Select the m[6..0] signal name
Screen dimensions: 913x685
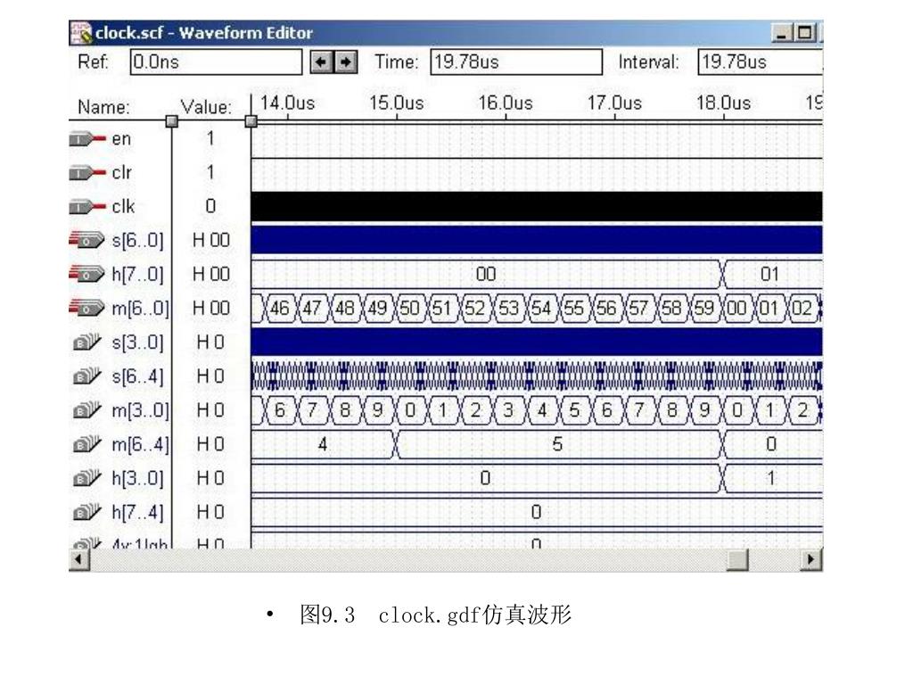pyautogui.click(x=140, y=308)
